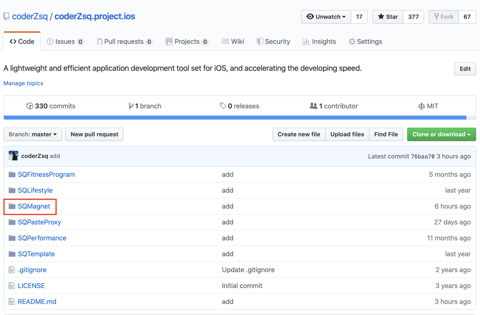Viewport: 480px width, 315px height.
Task: Click the Insights tab graph icon
Action: (x=306, y=41)
